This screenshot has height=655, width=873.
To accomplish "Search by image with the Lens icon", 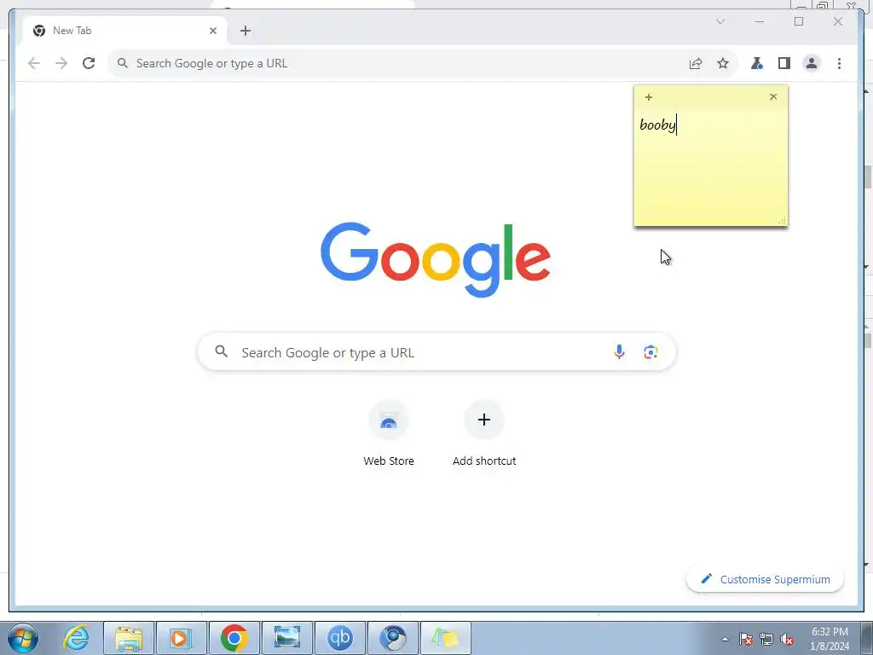I will click(650, 352).
